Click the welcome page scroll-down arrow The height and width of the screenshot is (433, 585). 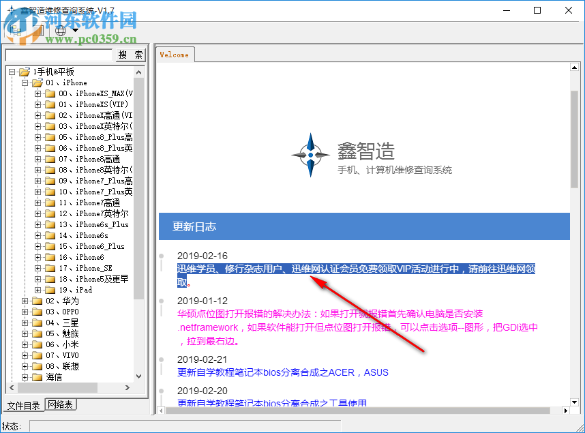(575, 402)
